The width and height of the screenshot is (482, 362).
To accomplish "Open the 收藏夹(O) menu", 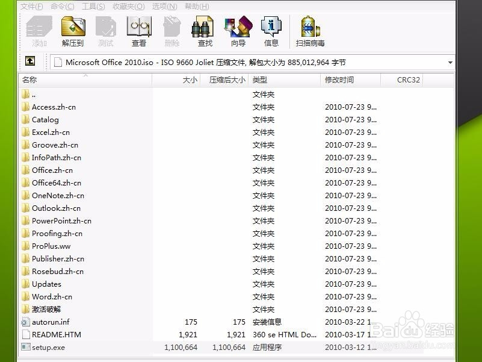I will pyautogui.click(x=129, y=6).
